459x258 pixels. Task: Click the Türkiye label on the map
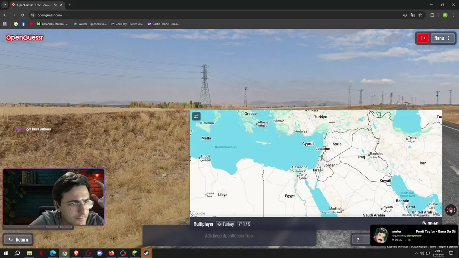point(320,117)
